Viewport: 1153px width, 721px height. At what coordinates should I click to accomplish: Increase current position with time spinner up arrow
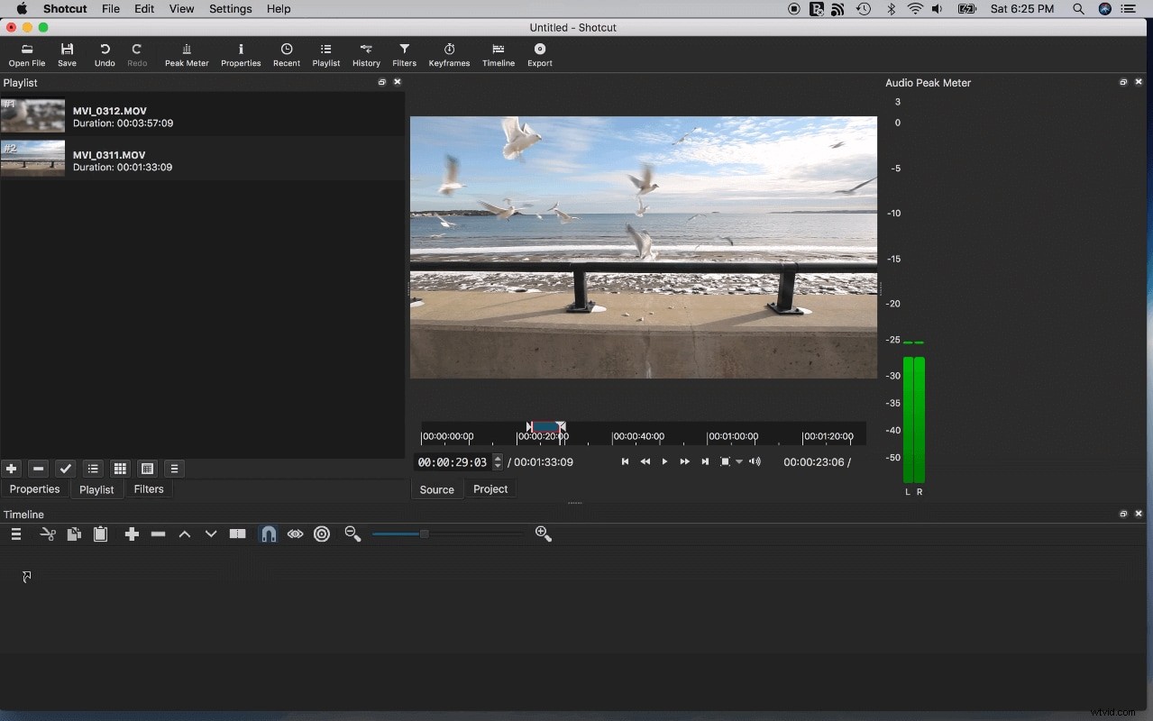[x=497, y=458]
